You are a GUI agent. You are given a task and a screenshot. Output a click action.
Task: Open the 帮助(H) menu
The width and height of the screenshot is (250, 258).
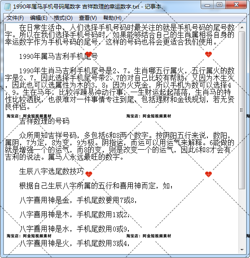coord(112,18)
